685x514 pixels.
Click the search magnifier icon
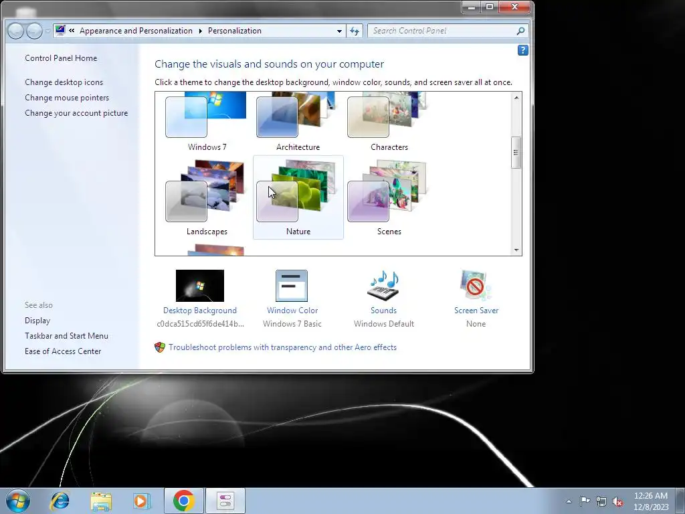[x=520, y=31]
